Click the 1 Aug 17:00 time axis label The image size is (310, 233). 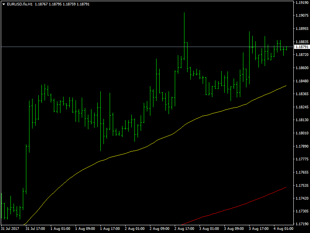click(x=110, y=229)
